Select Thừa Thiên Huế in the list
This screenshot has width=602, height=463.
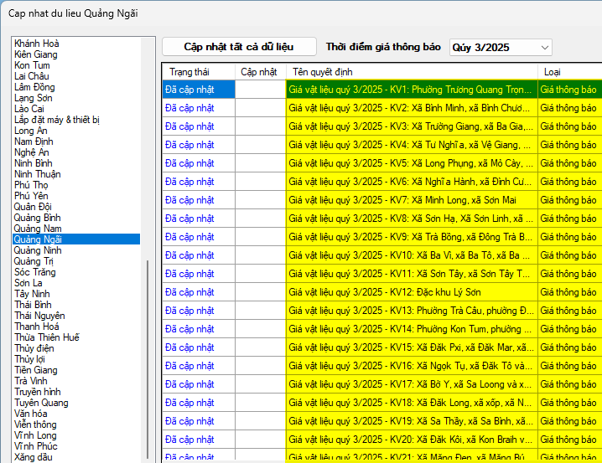point(47,337)
